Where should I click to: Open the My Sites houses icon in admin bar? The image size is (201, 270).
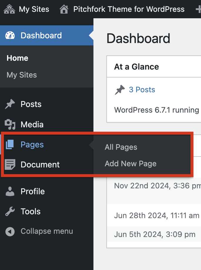[9, 9]
